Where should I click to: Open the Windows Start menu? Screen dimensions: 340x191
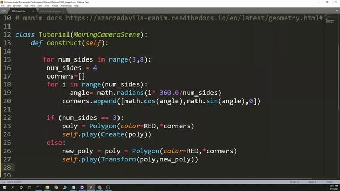[4, 187]
